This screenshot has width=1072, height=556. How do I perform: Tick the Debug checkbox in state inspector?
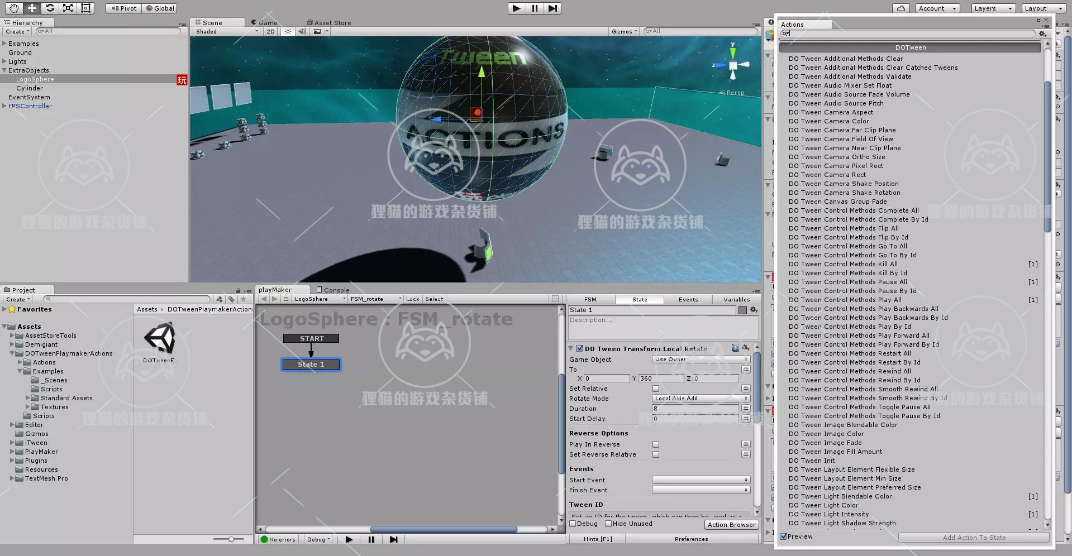click(x=573, y=524)
